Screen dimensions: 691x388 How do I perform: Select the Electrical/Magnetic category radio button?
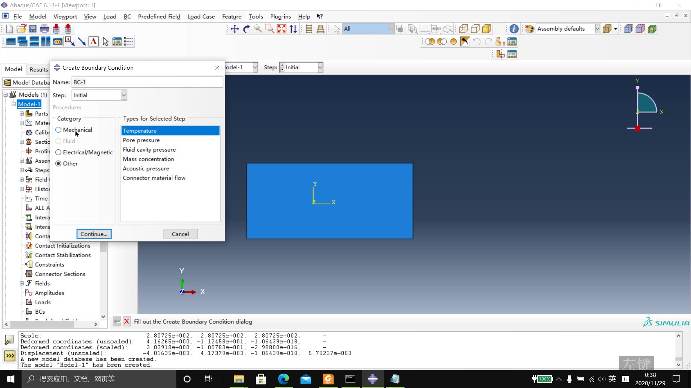pos(58,152)
